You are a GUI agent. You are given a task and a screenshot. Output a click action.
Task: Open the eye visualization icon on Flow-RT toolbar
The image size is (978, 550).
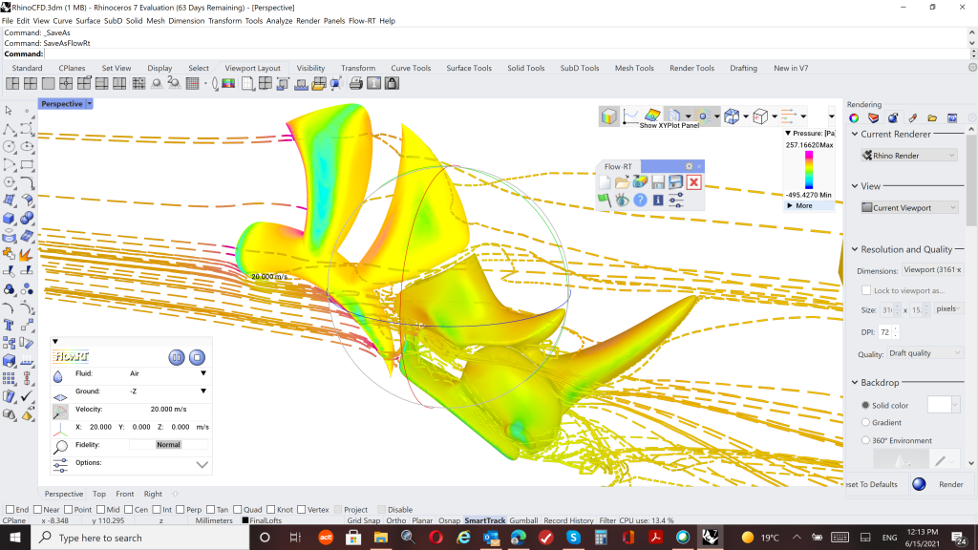(x=623, y=200)
